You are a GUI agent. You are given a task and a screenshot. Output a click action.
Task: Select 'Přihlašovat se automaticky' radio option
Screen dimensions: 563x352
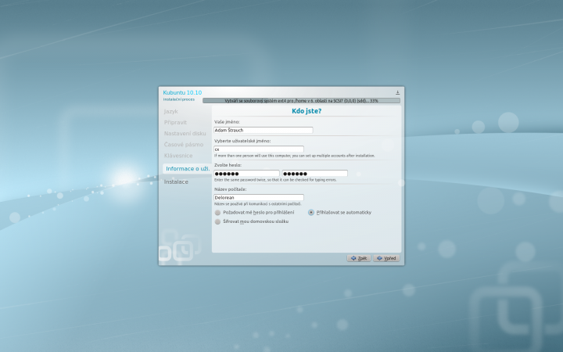(x=339, y=213)
